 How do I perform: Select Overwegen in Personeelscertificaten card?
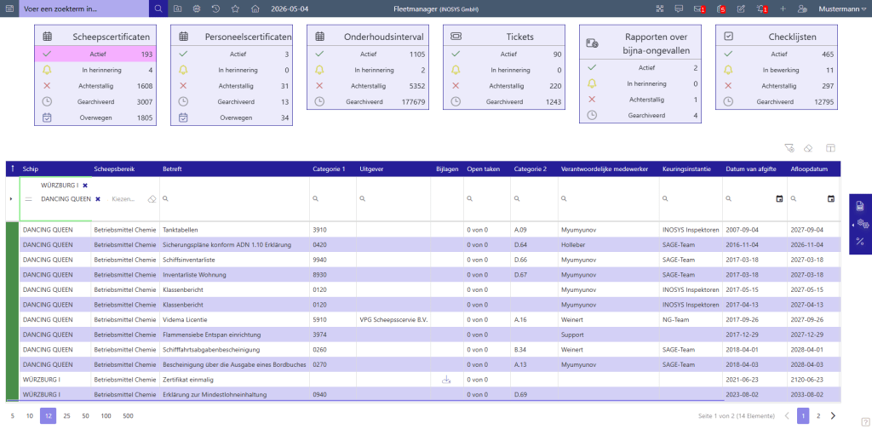pos(232,117)
